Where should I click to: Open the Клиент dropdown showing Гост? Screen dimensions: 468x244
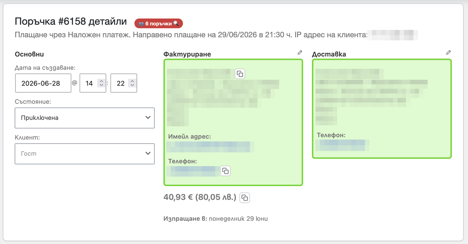click(84, 154)
